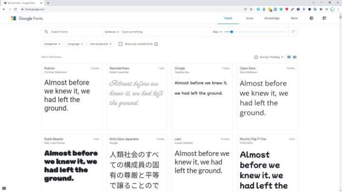342x192 pixels.
Task: Click the search magnifier icon
Action: pos(46,32)
